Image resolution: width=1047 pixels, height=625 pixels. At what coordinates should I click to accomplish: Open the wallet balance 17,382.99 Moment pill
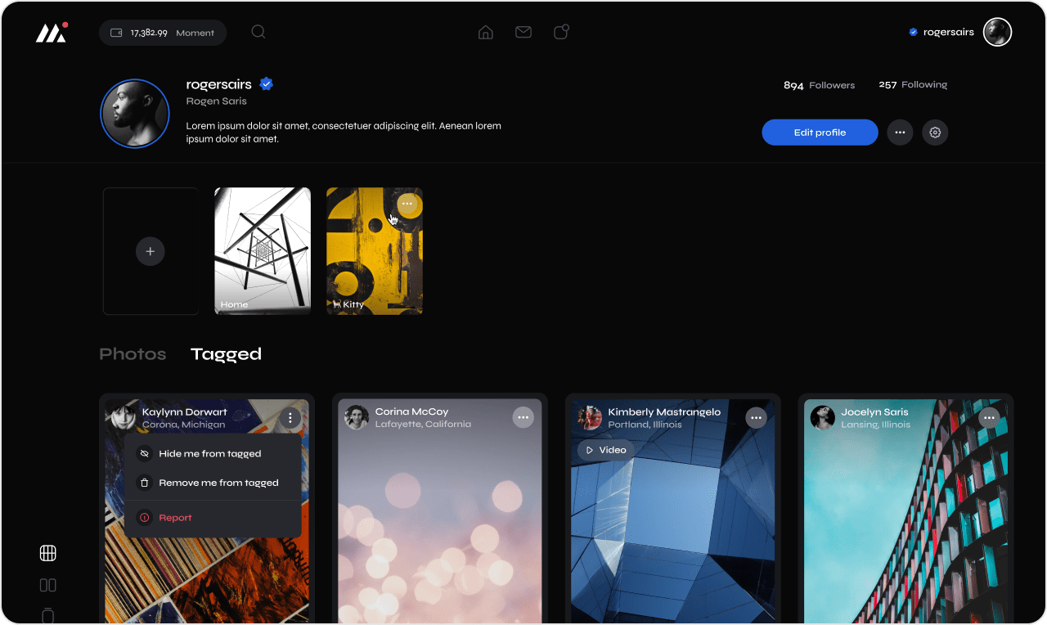pyautogui.click(x=163, y=33)
